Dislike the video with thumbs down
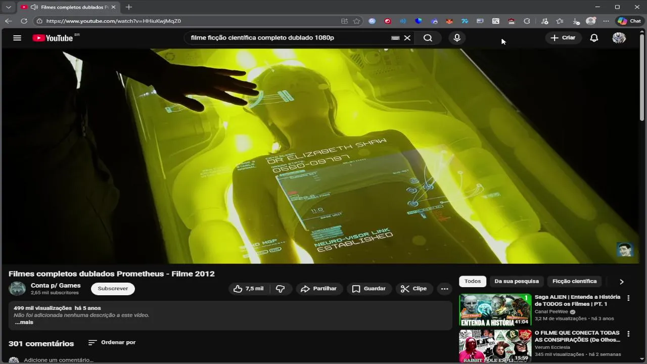 pos(281,289)
